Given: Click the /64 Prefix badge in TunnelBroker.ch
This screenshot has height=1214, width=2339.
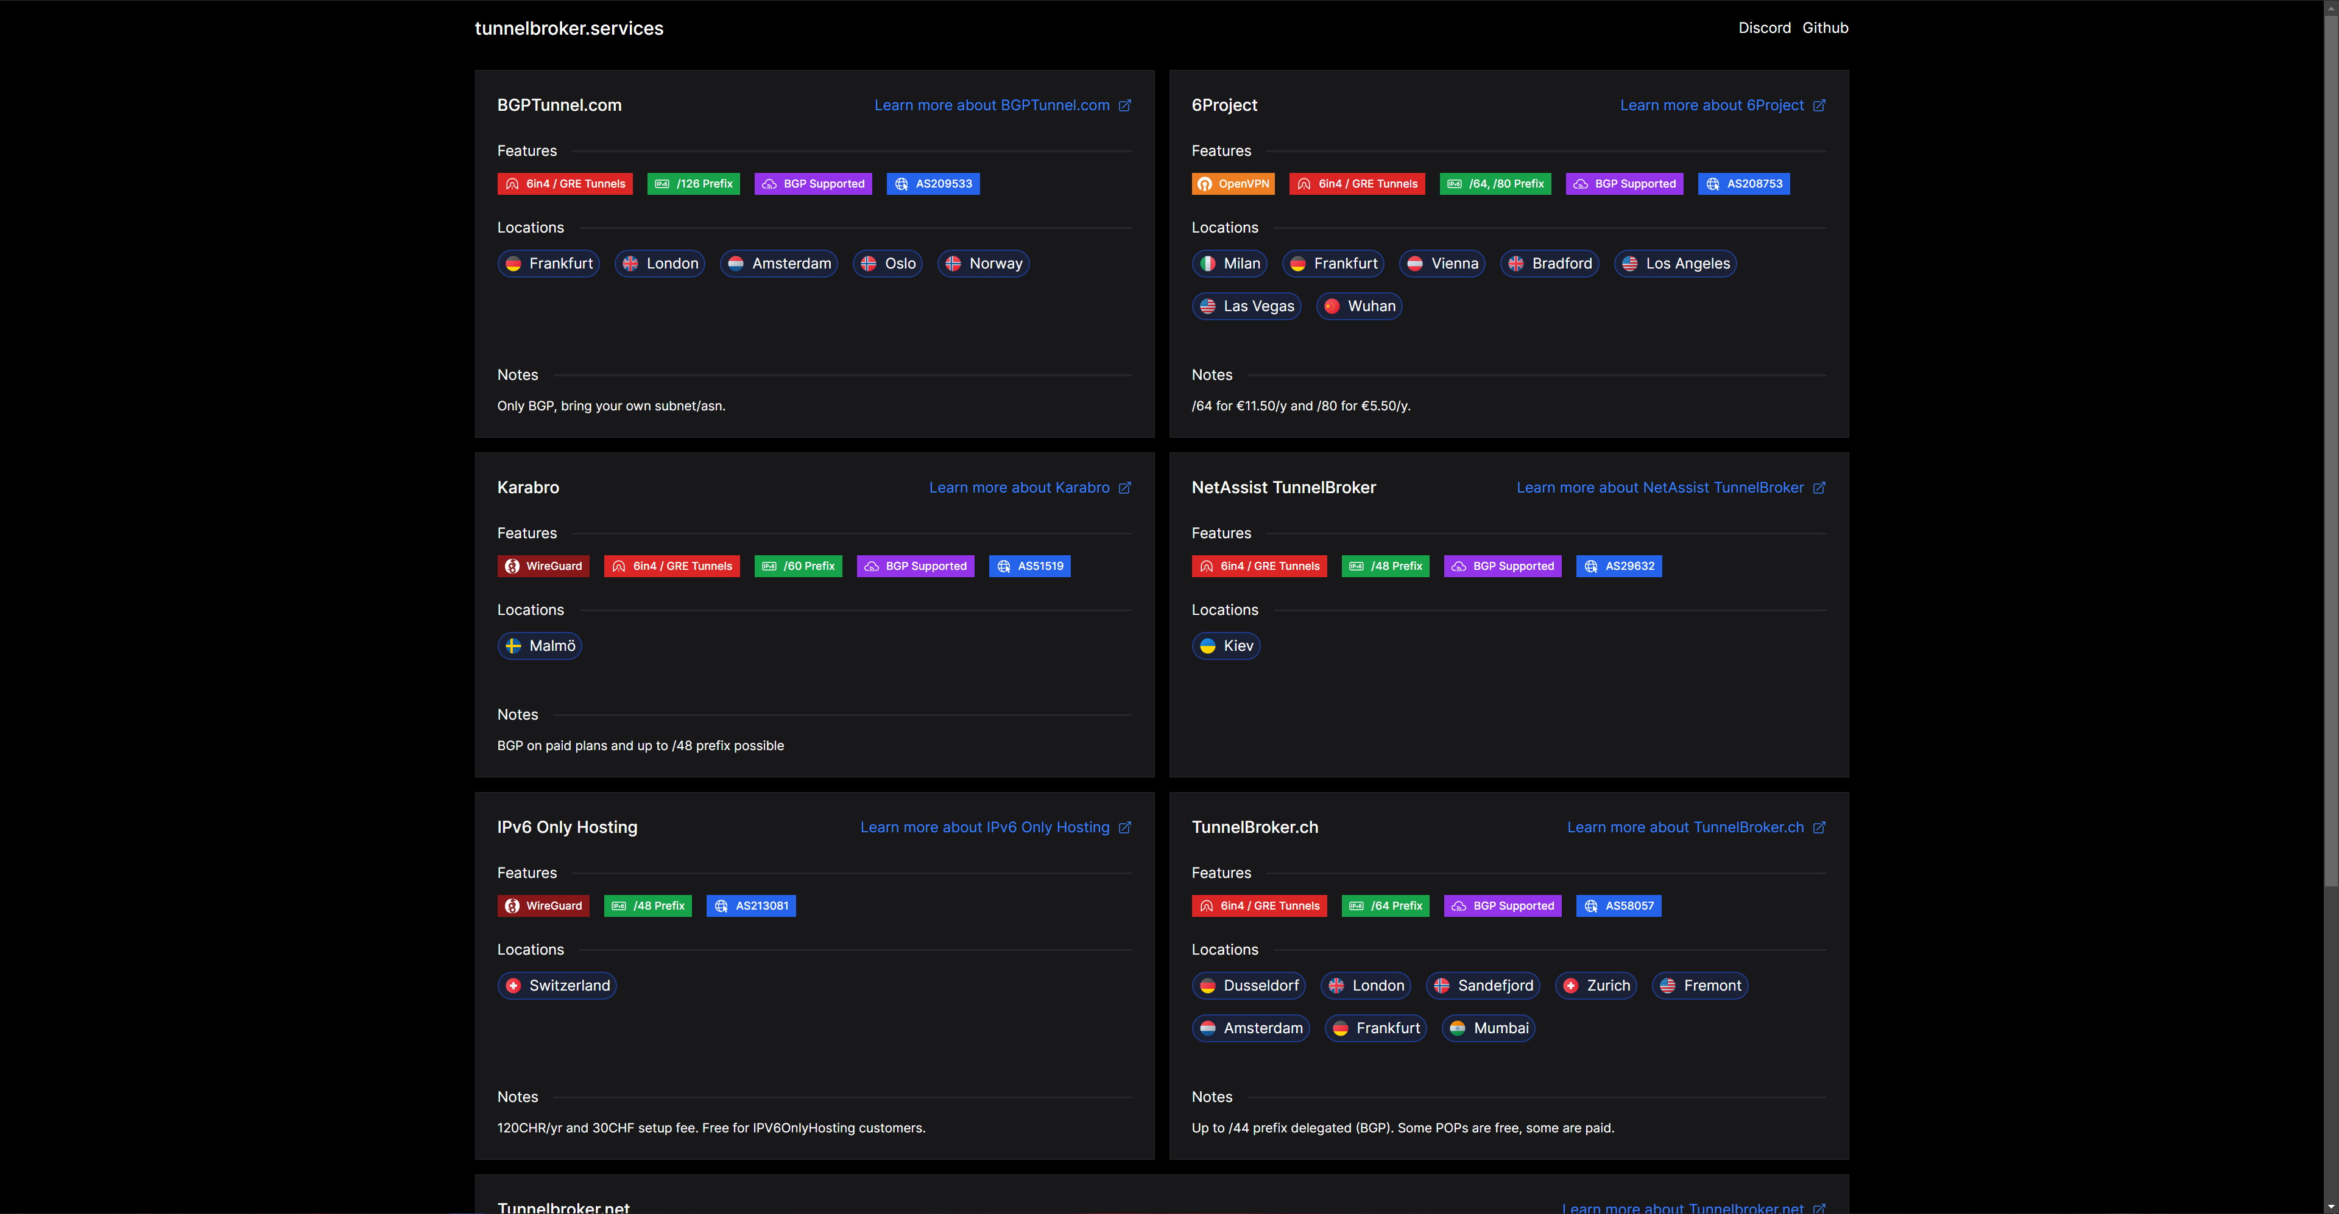Looking at the screenshot, I should click(1386, 907).
